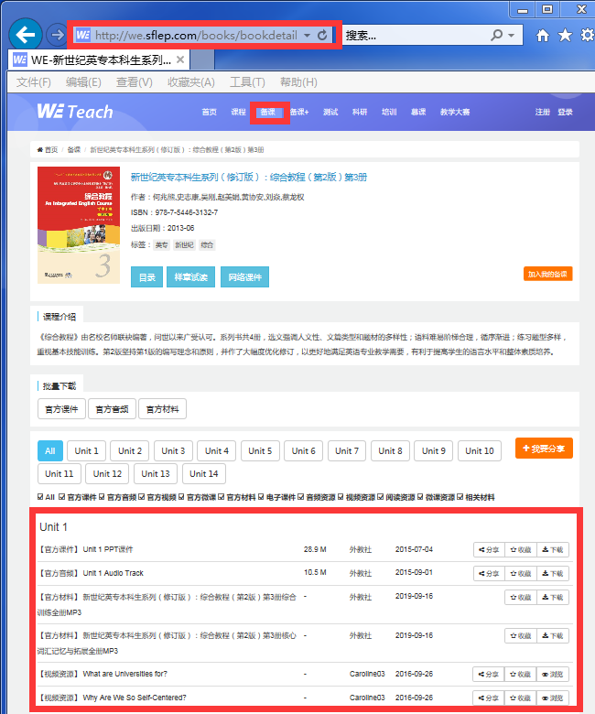Click the 搜索 search input box
Screen dimensions: 595x714
click(415, 35)
